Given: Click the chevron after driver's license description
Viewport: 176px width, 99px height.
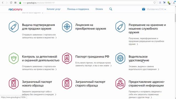Looking at the screenshot, I should pyautogui.click(x=158, y=70).
